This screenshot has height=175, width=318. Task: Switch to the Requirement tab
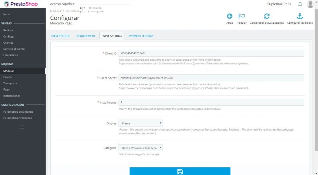coord(86,36)
